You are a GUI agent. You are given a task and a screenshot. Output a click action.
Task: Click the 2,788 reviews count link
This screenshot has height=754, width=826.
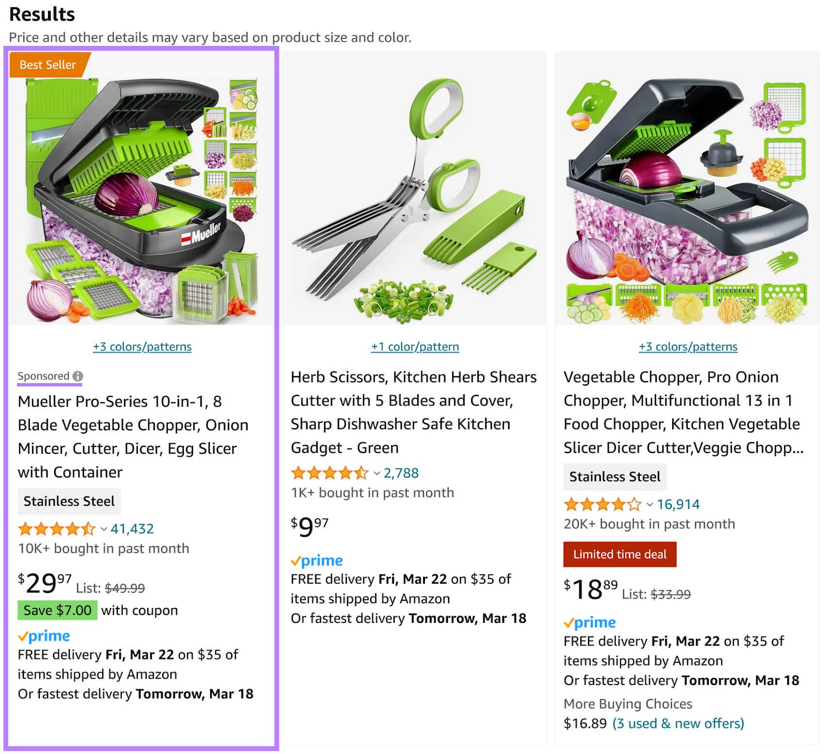point(401,472)
